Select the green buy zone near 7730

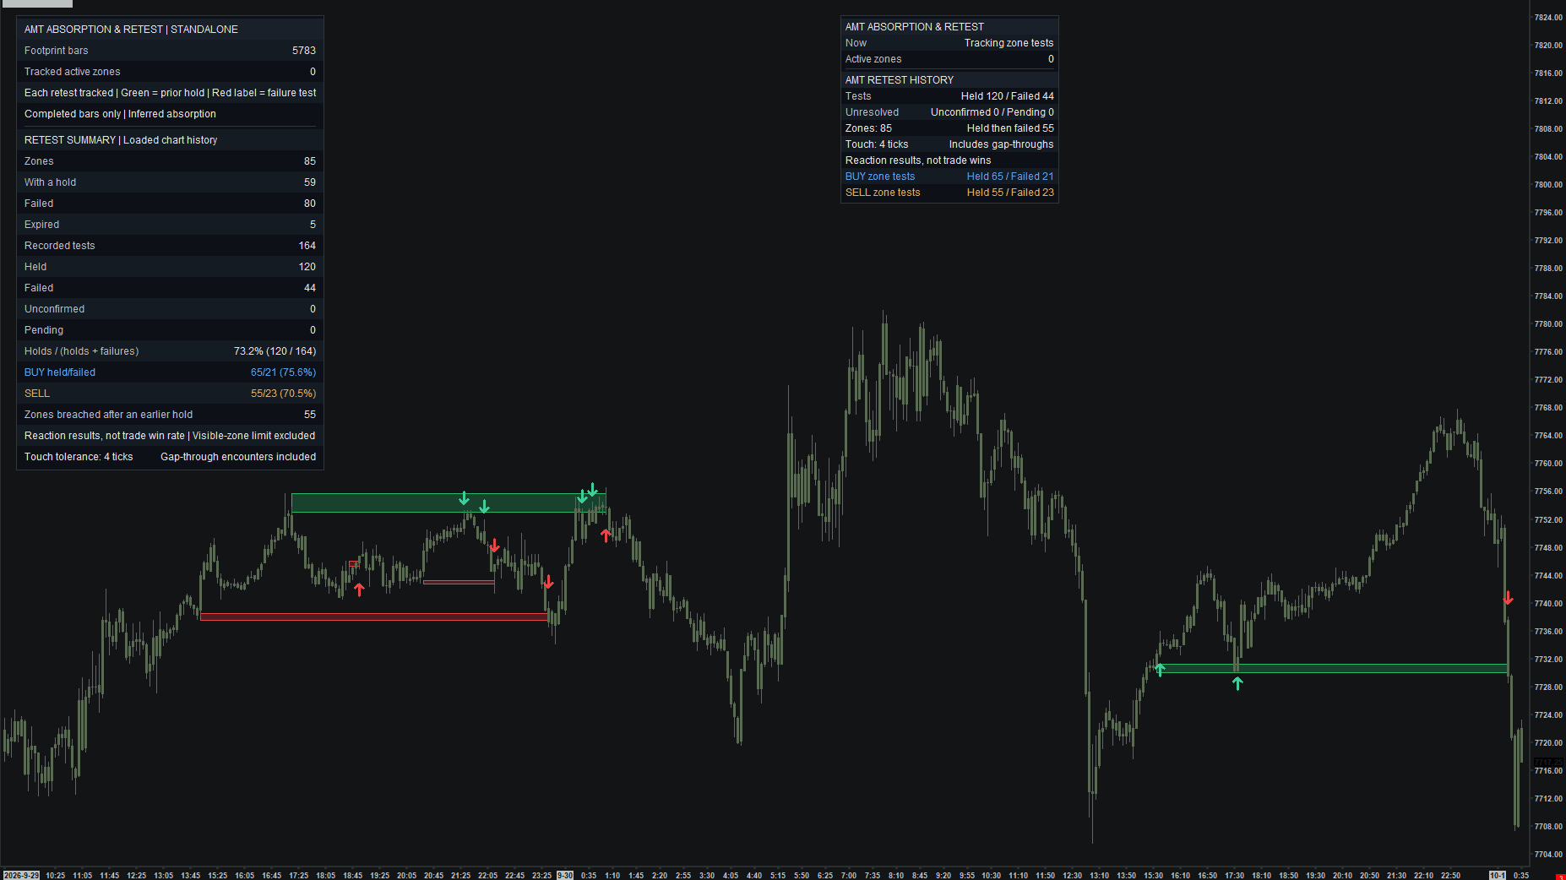point(1331,668)
